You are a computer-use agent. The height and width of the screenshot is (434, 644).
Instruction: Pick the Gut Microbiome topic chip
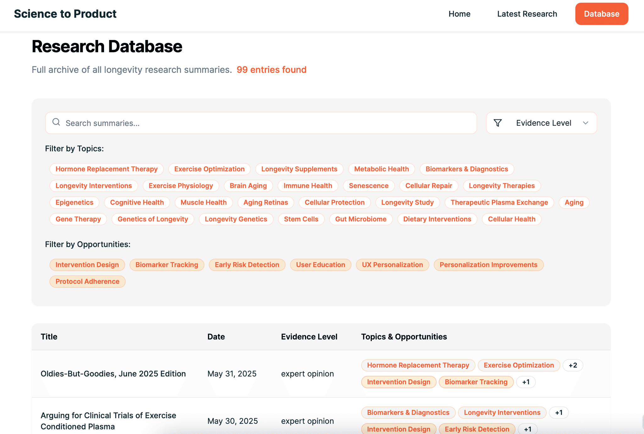(x=361, y=219)
